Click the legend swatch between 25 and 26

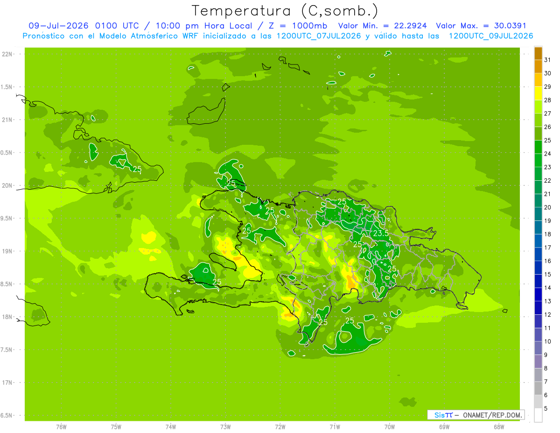[538, 133]
